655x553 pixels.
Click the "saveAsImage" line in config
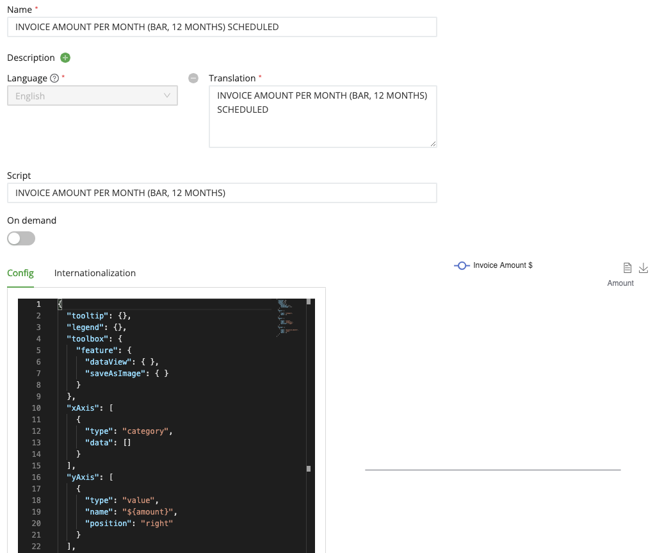click(127, 374)
